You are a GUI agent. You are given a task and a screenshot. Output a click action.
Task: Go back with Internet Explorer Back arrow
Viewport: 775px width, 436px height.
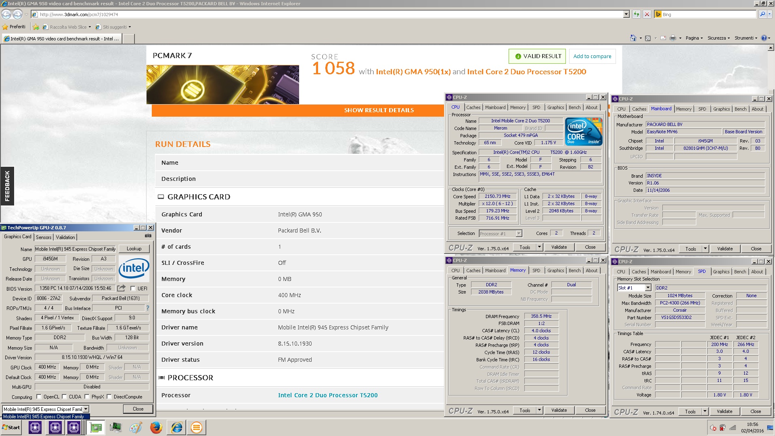(6, 14)
